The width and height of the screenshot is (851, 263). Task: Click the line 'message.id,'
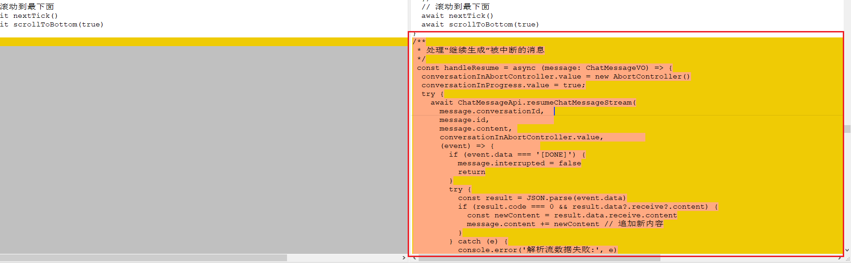click(x=464, y=120)
